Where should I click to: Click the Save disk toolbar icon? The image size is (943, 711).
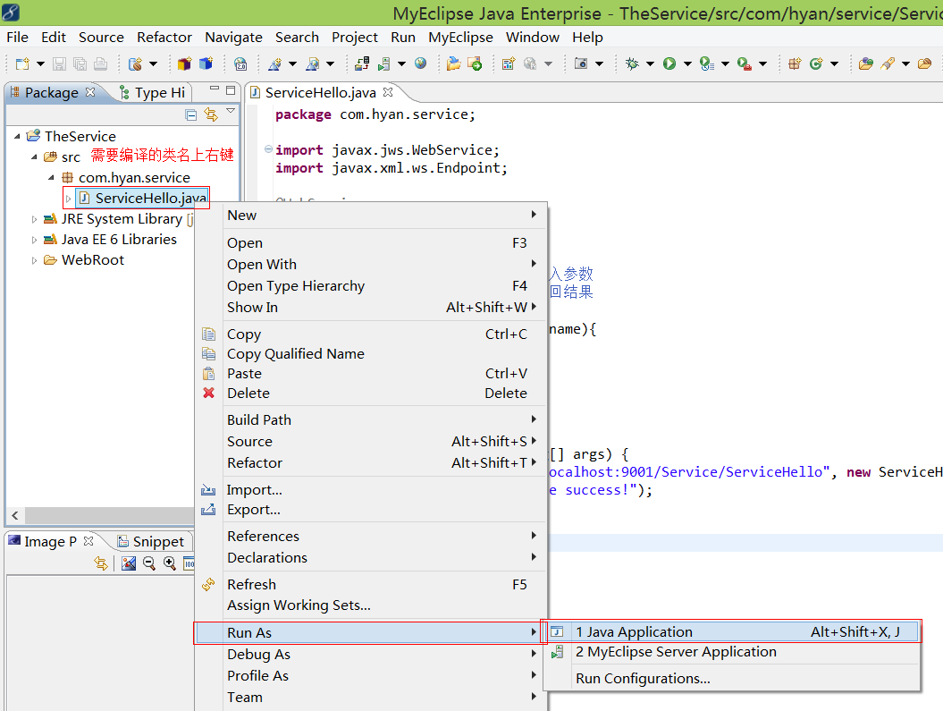point(59,63)
